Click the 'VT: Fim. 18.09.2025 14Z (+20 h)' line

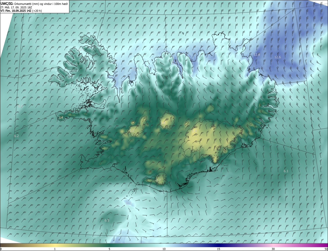pyautogui.click(x=21, y=11)
